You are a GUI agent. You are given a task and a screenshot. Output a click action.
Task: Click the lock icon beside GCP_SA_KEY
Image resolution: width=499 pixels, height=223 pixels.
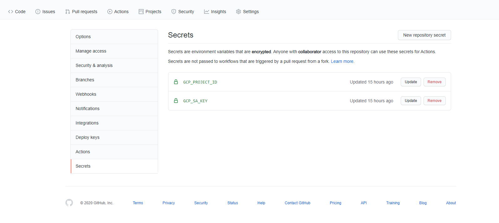176,101
